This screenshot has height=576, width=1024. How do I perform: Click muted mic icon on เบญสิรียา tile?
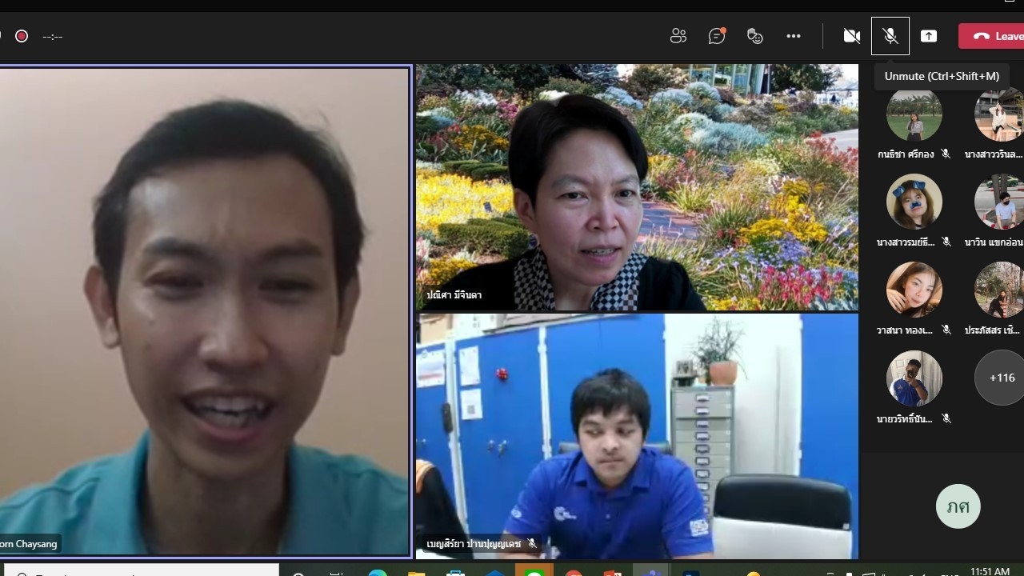point(533,544)
